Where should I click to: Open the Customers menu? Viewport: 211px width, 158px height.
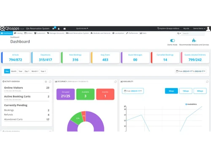(x=40, y=33)
